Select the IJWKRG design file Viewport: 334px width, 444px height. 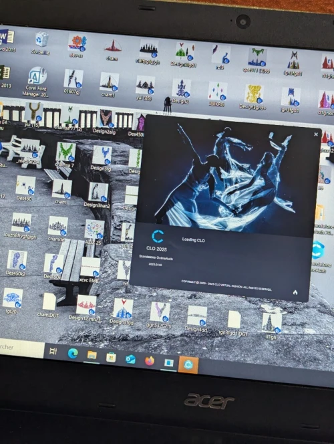pyautogui.click(x=217, y=94)
